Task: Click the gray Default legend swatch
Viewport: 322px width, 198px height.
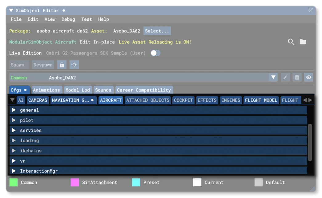Action: pos(258,182)
